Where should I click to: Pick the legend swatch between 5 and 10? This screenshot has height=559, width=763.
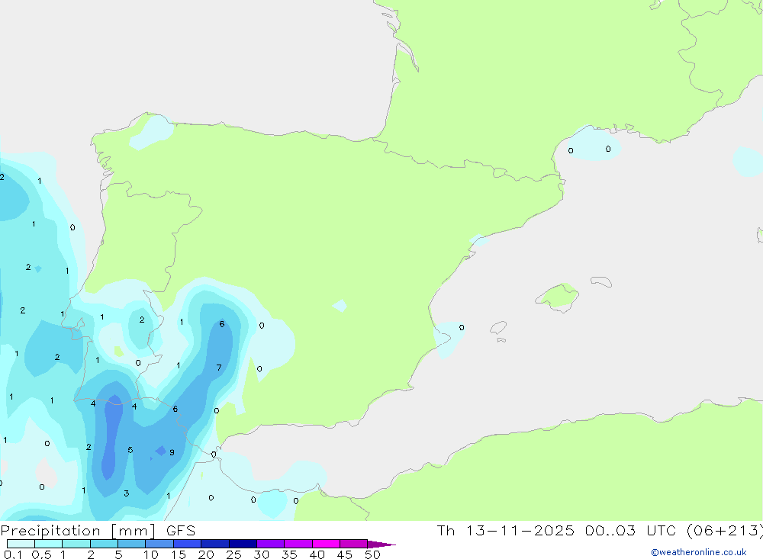[131, 544]
